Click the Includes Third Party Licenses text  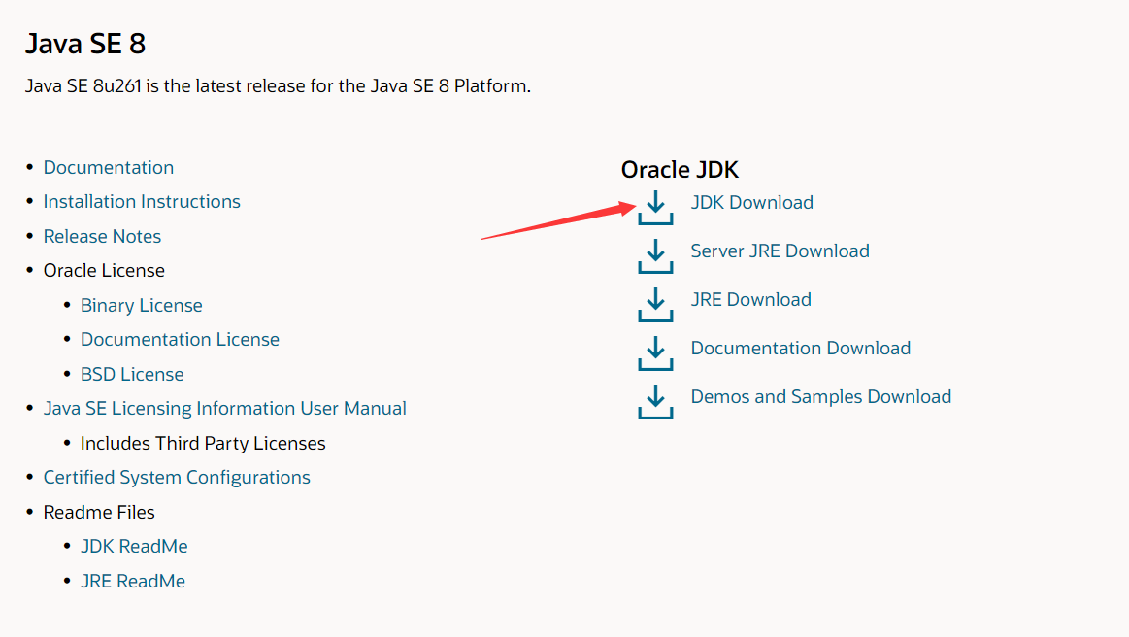click(x=203, y=443)
